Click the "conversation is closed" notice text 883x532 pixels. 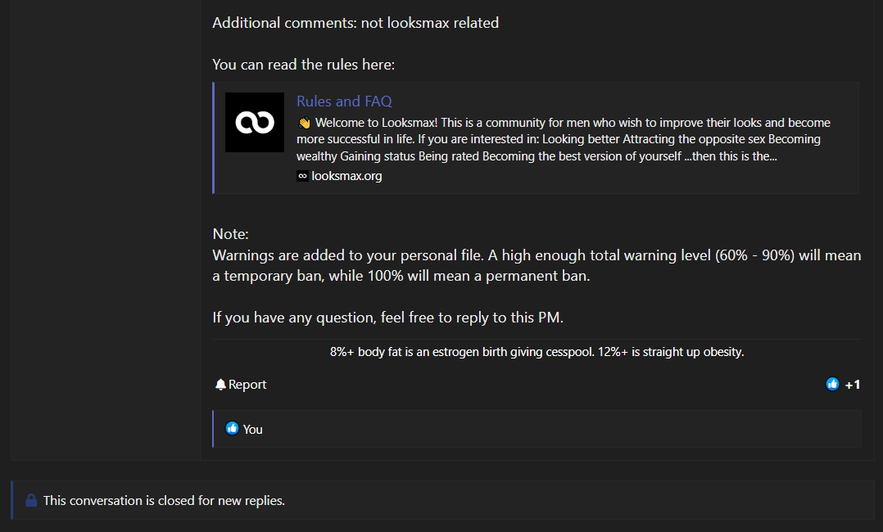point(164,500)
